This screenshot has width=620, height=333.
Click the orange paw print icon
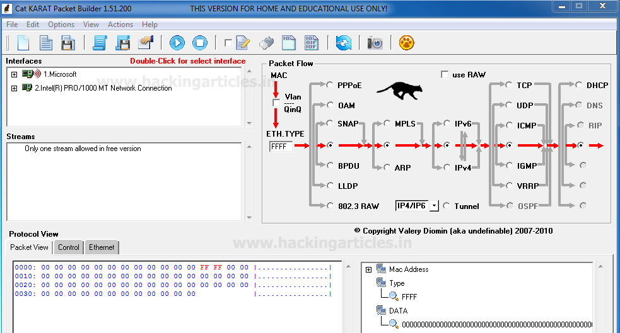tap(407, 43)
